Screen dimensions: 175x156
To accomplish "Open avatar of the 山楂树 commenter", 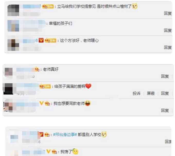I will click(13, 10).
